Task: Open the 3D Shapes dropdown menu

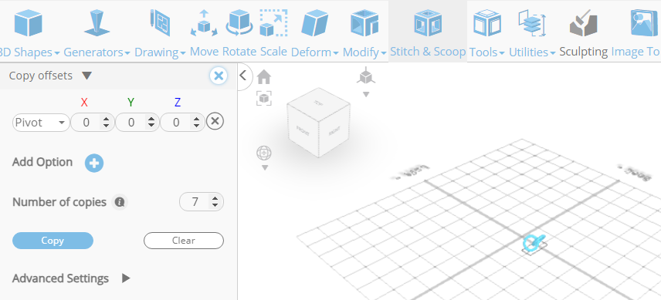Action: [x=57, y=53]
